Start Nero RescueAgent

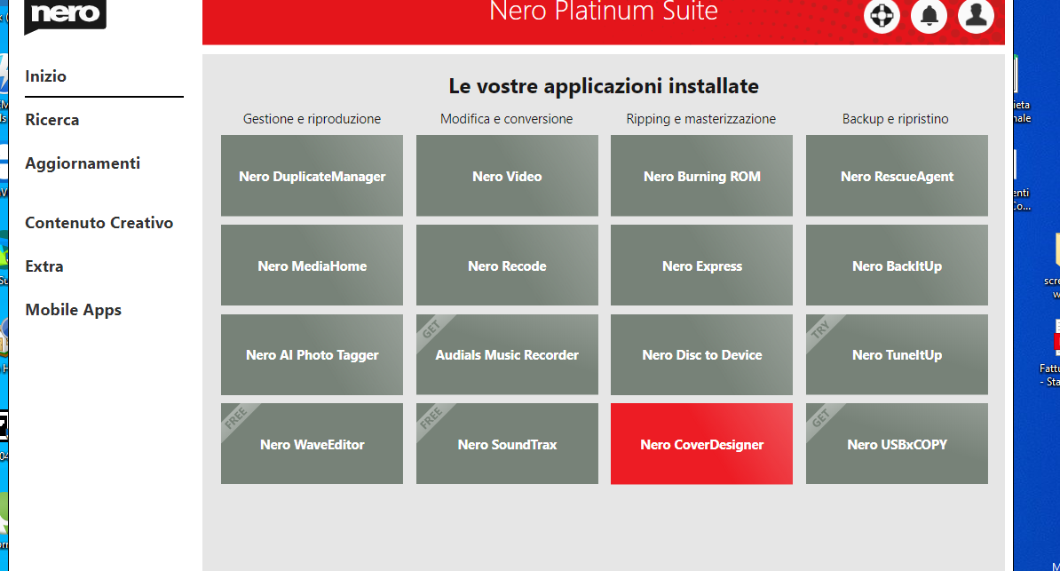[897, 176]
